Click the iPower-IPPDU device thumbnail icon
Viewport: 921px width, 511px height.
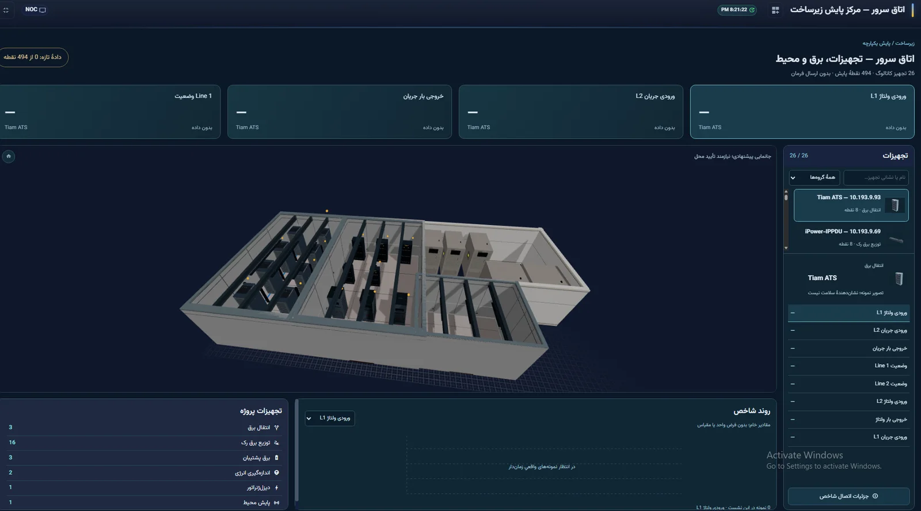[x=896, y=240]
